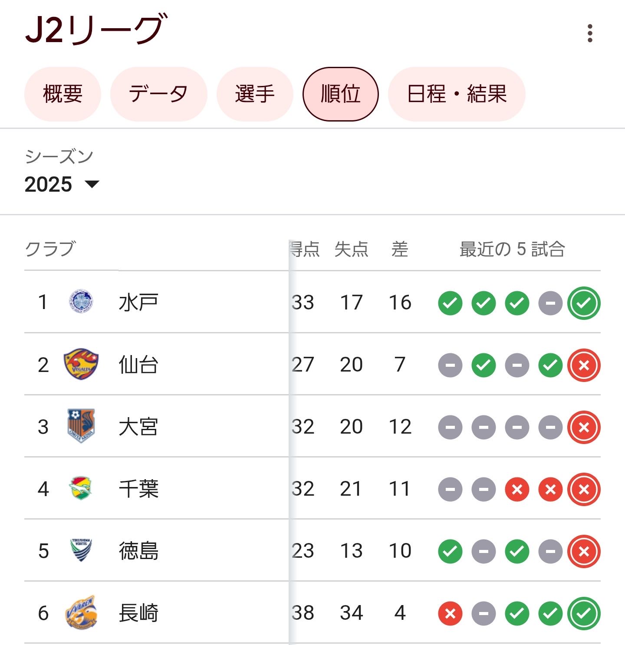Click Sendai's latest loss X icon

pyautogui.click(x=584, y=365)
